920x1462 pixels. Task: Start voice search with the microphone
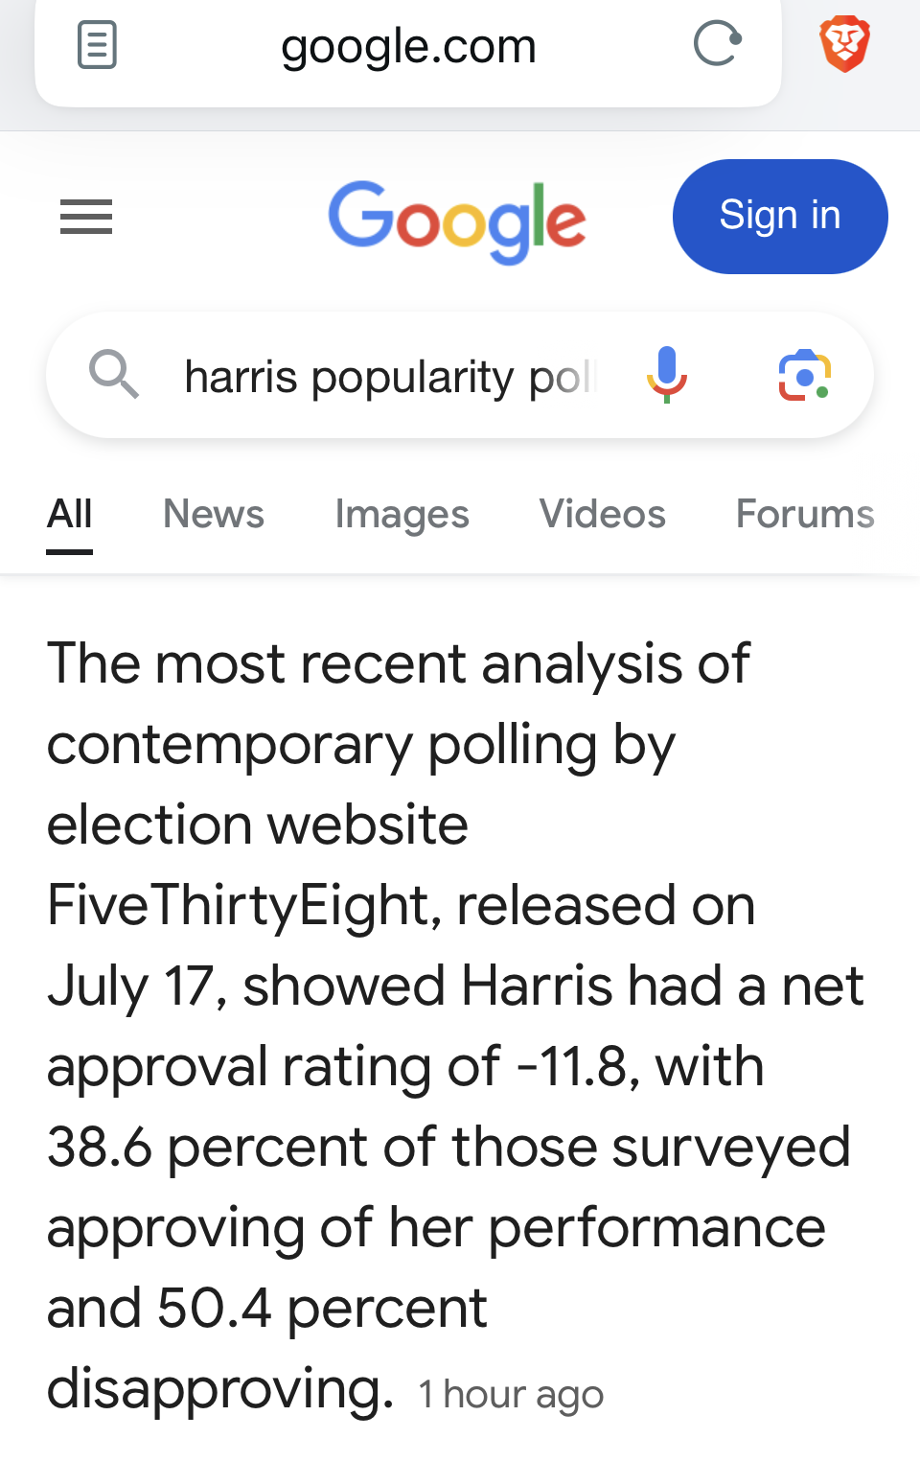tap(667, 374)
